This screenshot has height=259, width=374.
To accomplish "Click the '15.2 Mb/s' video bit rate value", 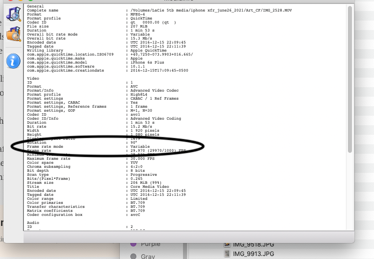I will click(x=141, y=127).
